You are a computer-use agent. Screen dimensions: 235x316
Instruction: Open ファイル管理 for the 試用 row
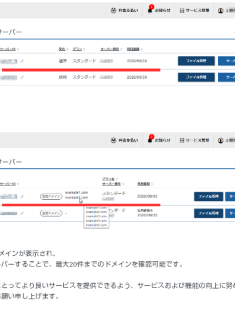coord(196,77)
